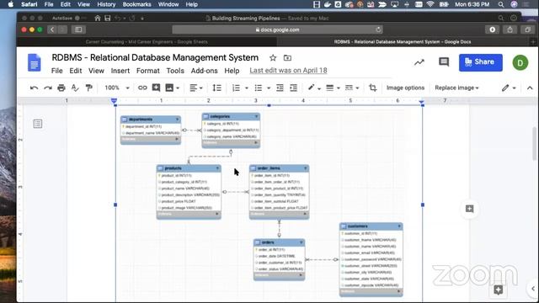Click the bulleted list icon
The image size is (539, 303).
(x=259, y=88)
